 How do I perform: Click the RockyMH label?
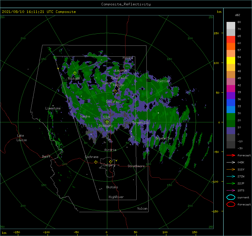coord(74,79)
